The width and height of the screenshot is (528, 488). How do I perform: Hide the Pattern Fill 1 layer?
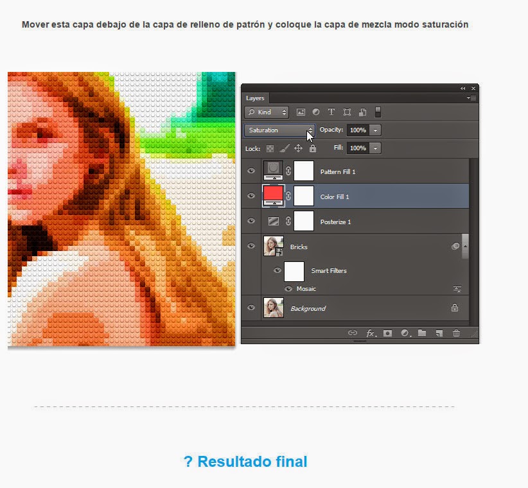[251, 171]
